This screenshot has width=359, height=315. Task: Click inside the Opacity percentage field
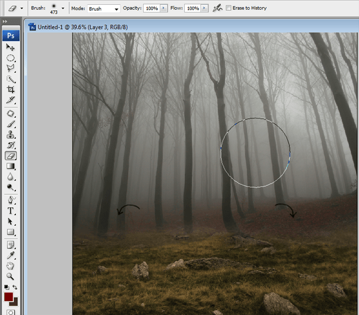tap(151, 9)
